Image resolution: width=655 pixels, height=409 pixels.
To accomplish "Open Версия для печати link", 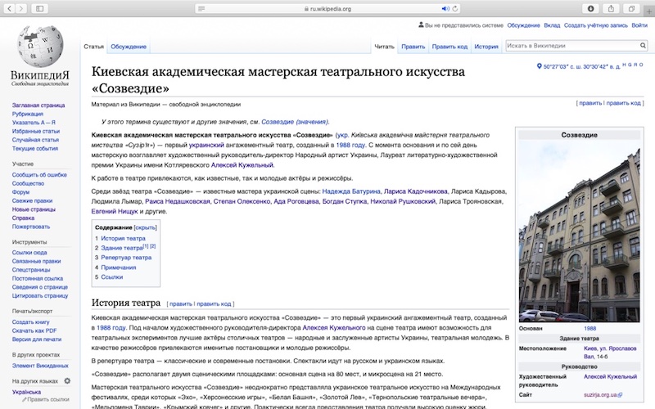I will coord(37,339).
